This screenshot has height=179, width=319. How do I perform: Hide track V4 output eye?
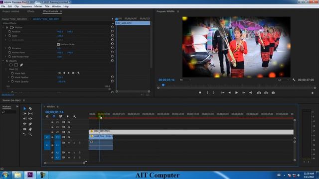[x=69, y=122]
